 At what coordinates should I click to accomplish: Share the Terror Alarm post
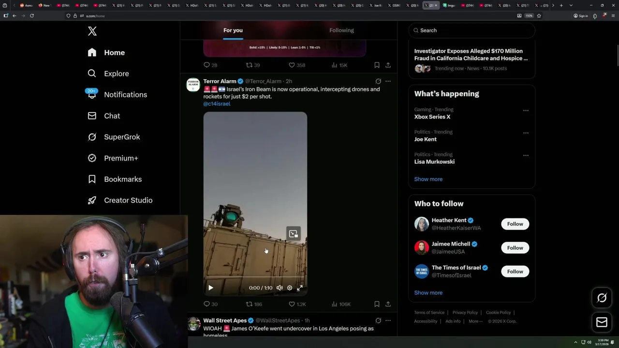pyautogui.click(x=388, y=304)
